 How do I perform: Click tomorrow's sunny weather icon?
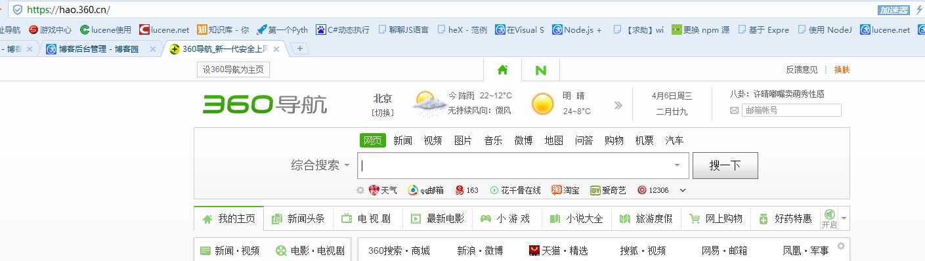[x=543, y=104]
